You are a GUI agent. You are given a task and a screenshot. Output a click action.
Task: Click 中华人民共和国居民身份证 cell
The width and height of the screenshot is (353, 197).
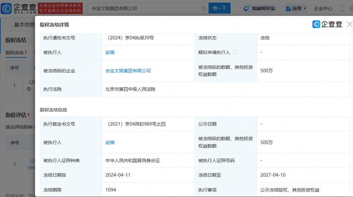[133, 160]
